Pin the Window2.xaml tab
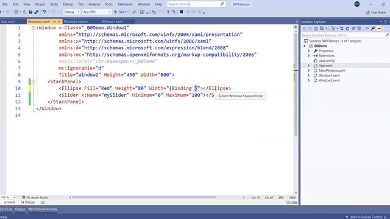Viewport: 390px width, 219px height. (x=54, y=22)
